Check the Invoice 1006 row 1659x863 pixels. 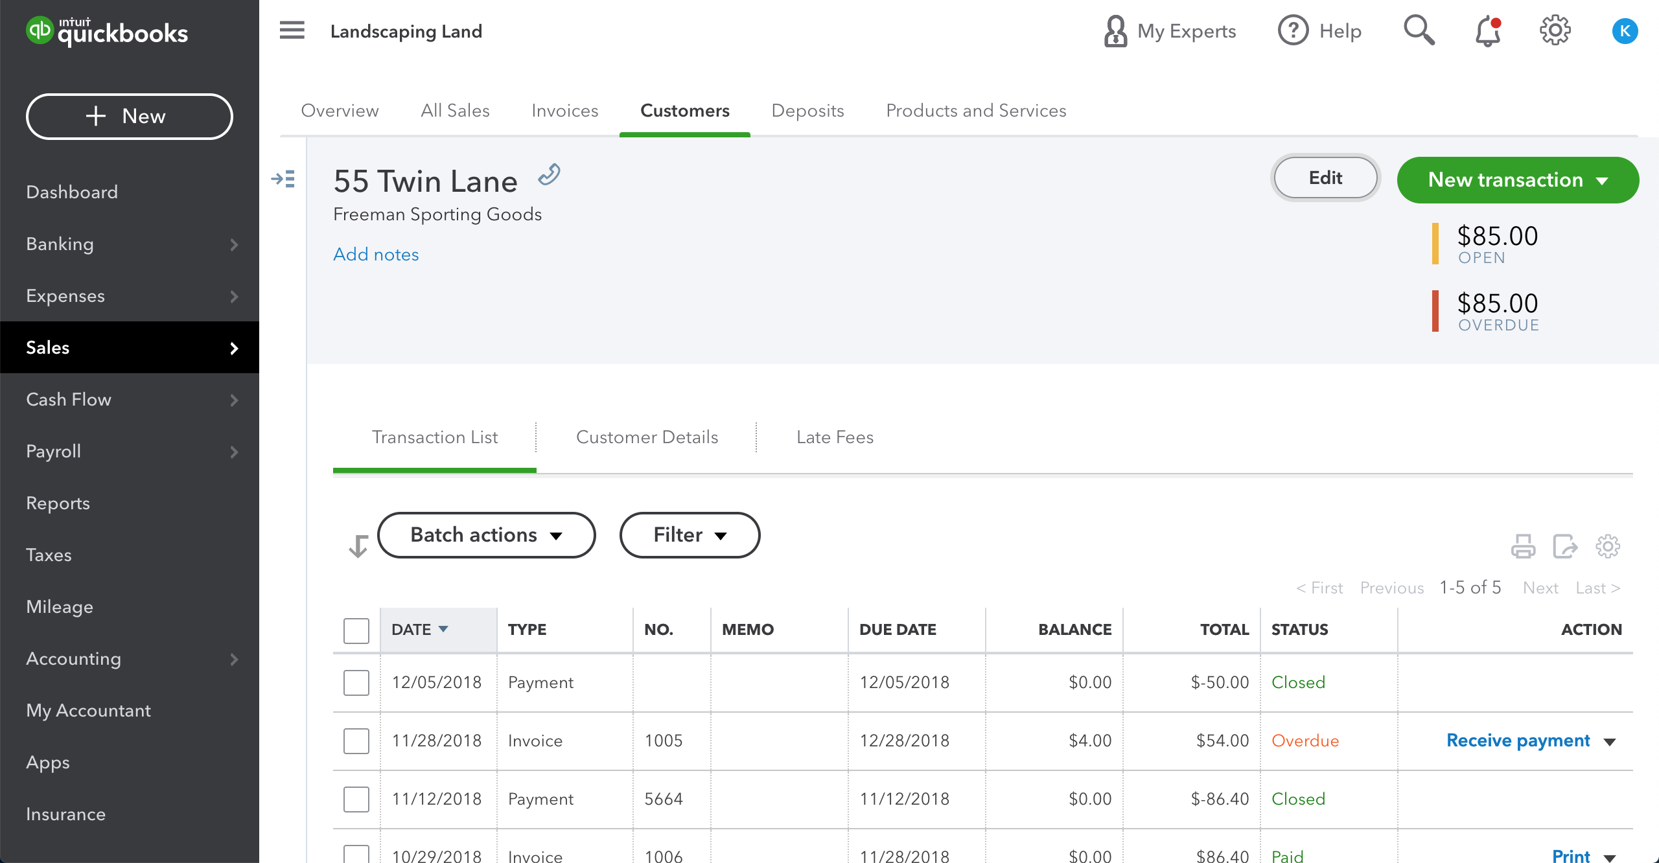(356, 854)
